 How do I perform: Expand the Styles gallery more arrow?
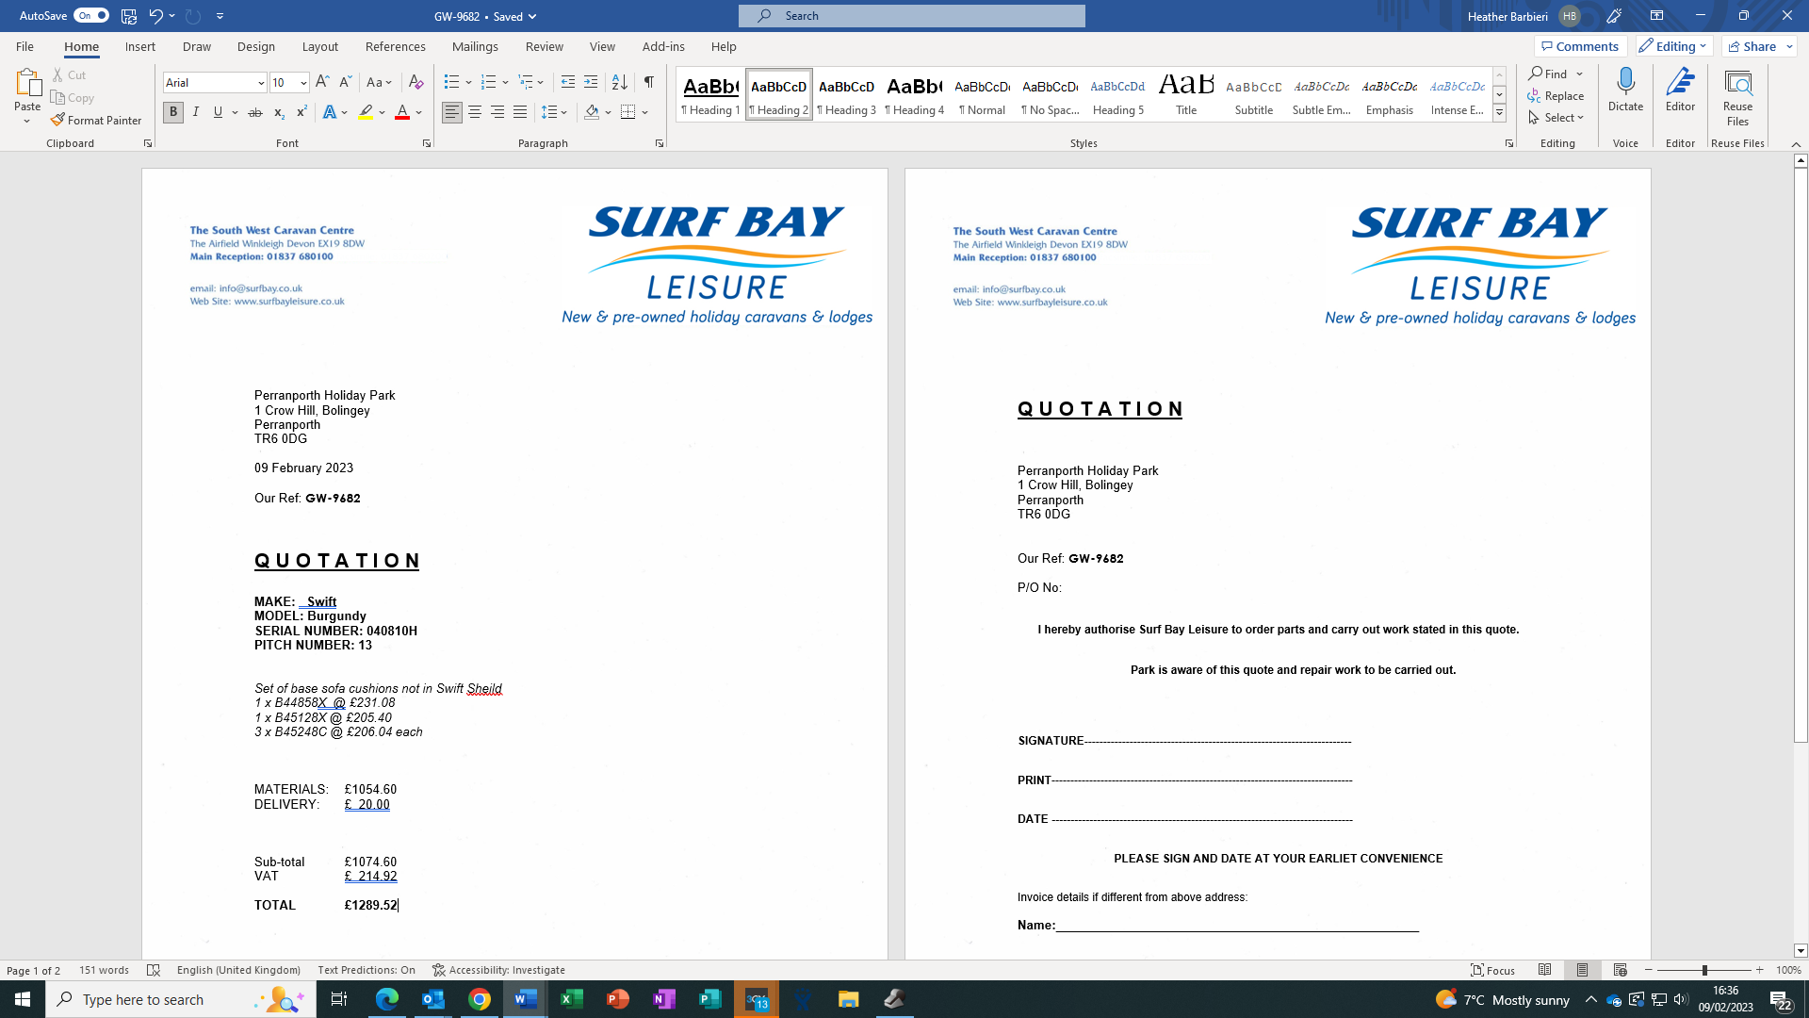pos(1499,113)
